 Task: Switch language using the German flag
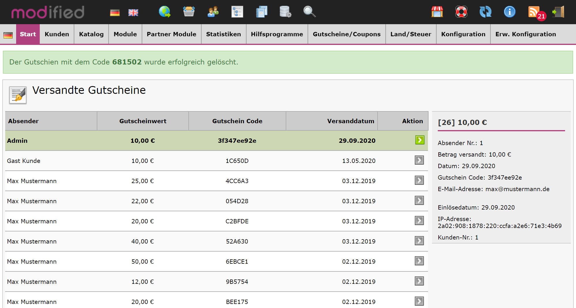pos(115,13)
